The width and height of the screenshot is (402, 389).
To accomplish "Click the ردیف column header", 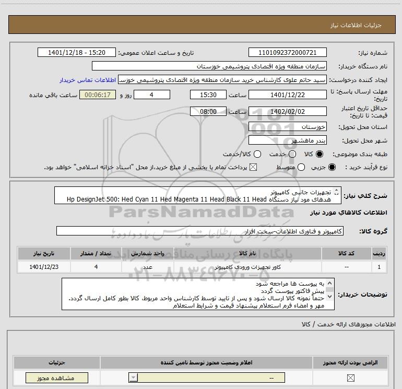I will [x=379, y=253].
